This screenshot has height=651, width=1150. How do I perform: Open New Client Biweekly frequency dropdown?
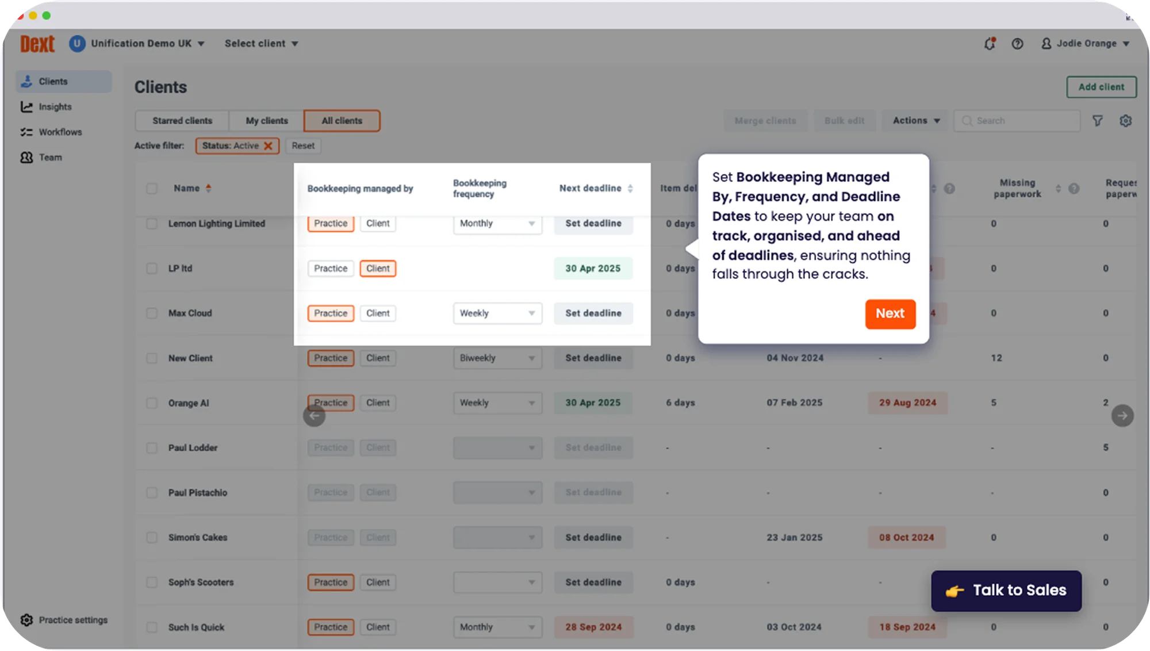[x=497, y=358]
